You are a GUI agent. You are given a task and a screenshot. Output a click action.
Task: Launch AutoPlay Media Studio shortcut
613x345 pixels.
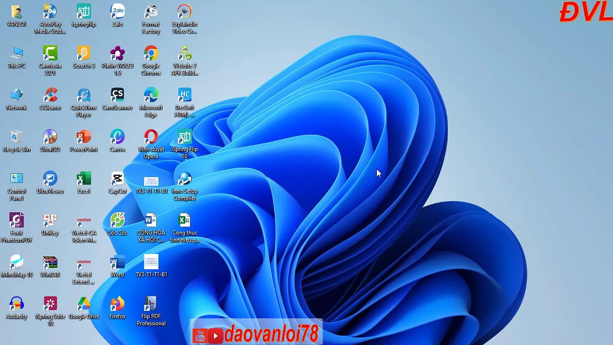click(50, 19)
